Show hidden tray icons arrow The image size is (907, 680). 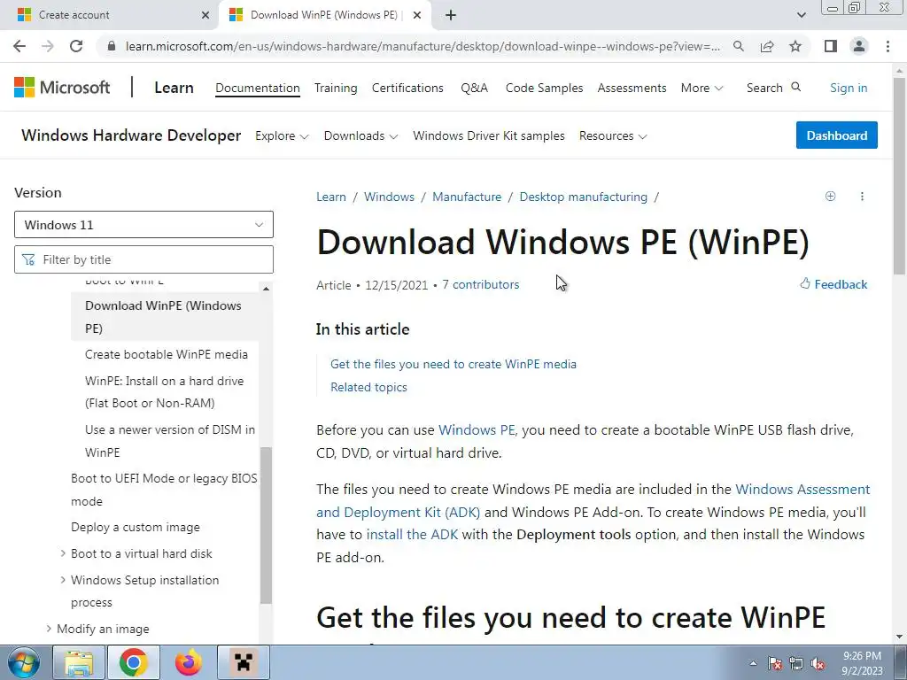tap(753, 664)
